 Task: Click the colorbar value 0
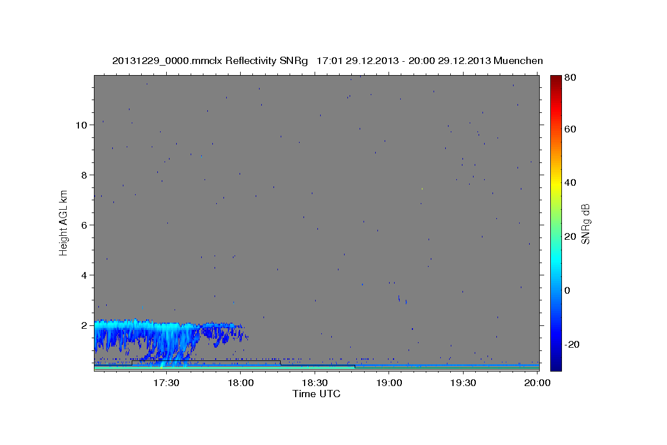click(x=568, y=290)
